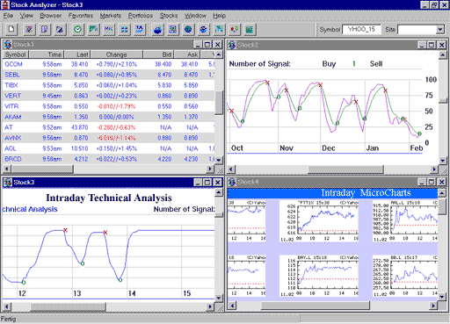Click Stock4 horizontal scrollbar thumb
This screenshot has width=450, height=324.
[x=316, y=306]
